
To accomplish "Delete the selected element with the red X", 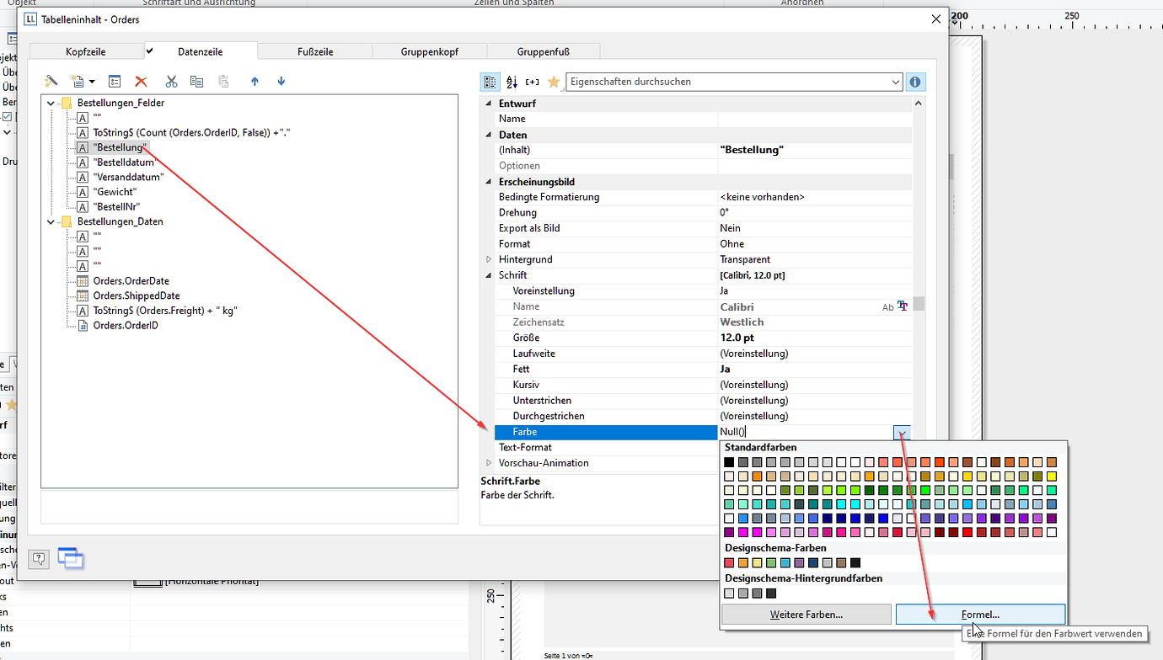I will (142, 82).
